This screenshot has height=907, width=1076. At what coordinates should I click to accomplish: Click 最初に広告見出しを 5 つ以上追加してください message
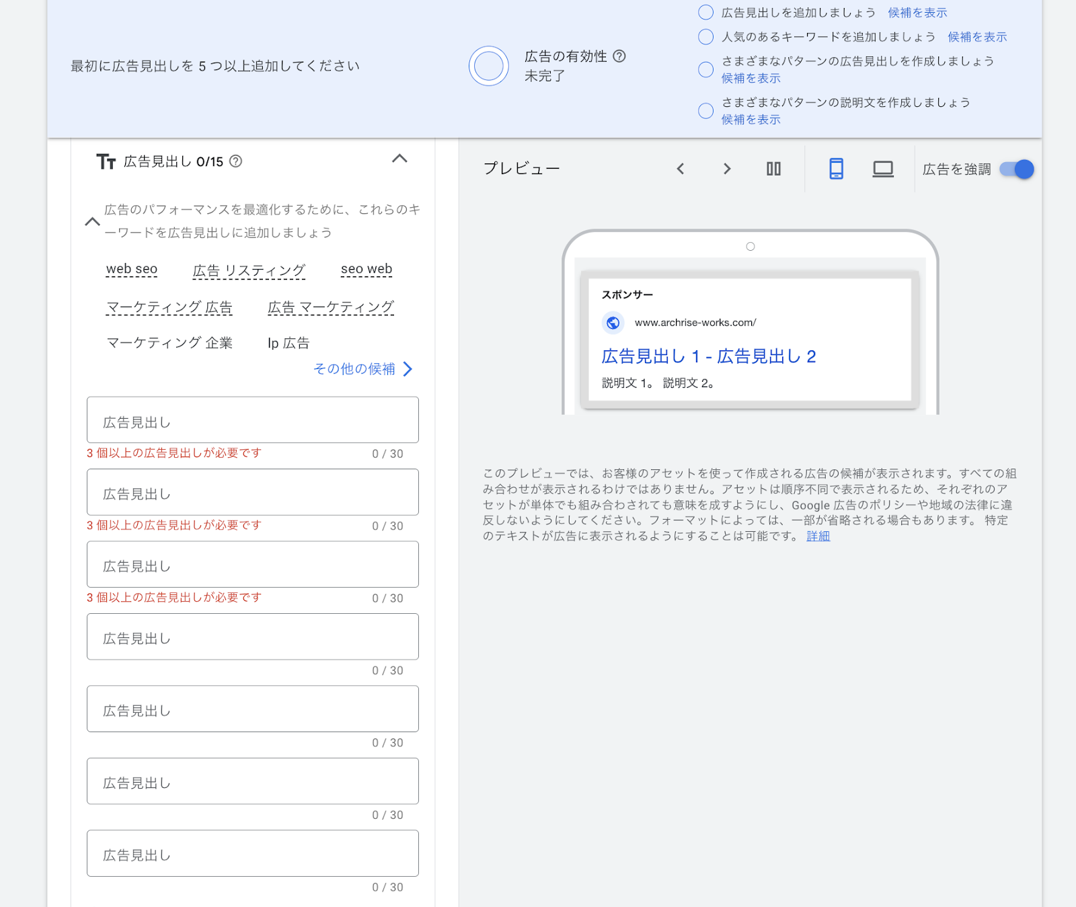(x=215, y=66)
